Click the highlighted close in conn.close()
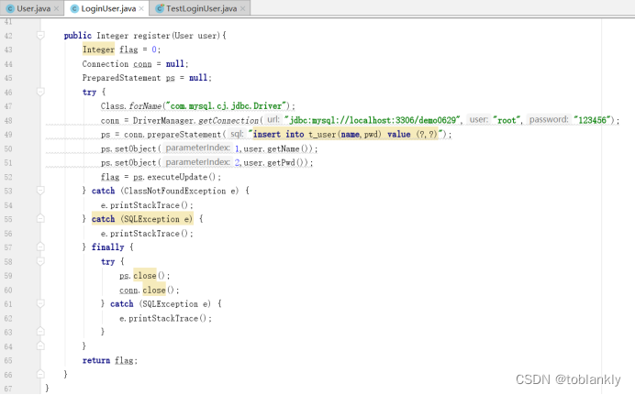 click(154, 290)
